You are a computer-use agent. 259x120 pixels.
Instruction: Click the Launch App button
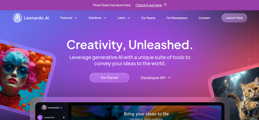point(234,18)
